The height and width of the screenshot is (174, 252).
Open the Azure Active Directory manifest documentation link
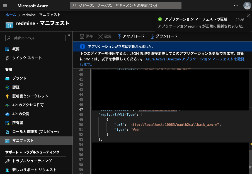pos(195,59)
